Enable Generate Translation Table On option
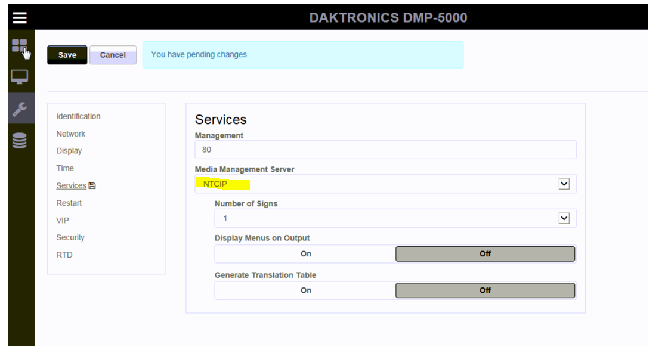Viewport: 668px width, 353px height. coord(305,290)
